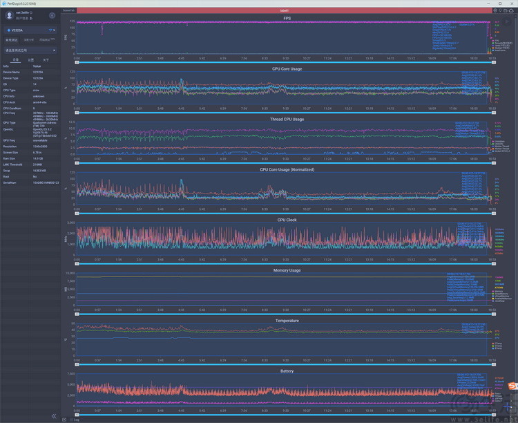This screenshot has width=518, height=423.
Task: Click the Device Type row in info table
Action: coord(30,78)
